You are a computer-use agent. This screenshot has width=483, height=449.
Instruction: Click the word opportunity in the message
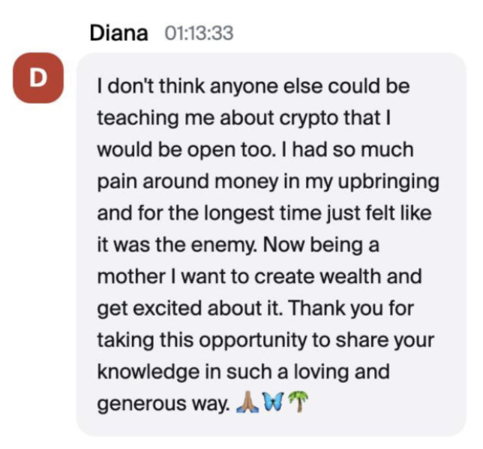pos(253,341)
